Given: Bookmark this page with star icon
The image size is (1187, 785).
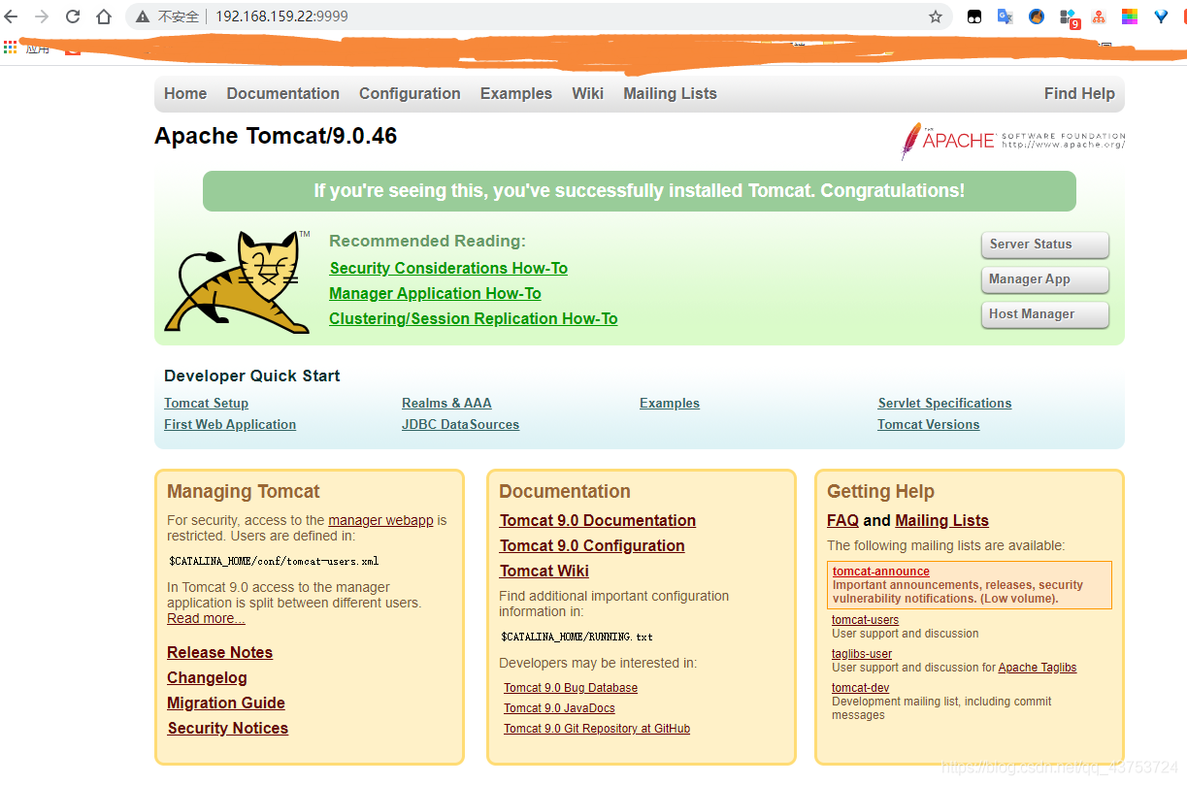Looking at the screenshot, I should pyautogui.click(x=936, y=16).
